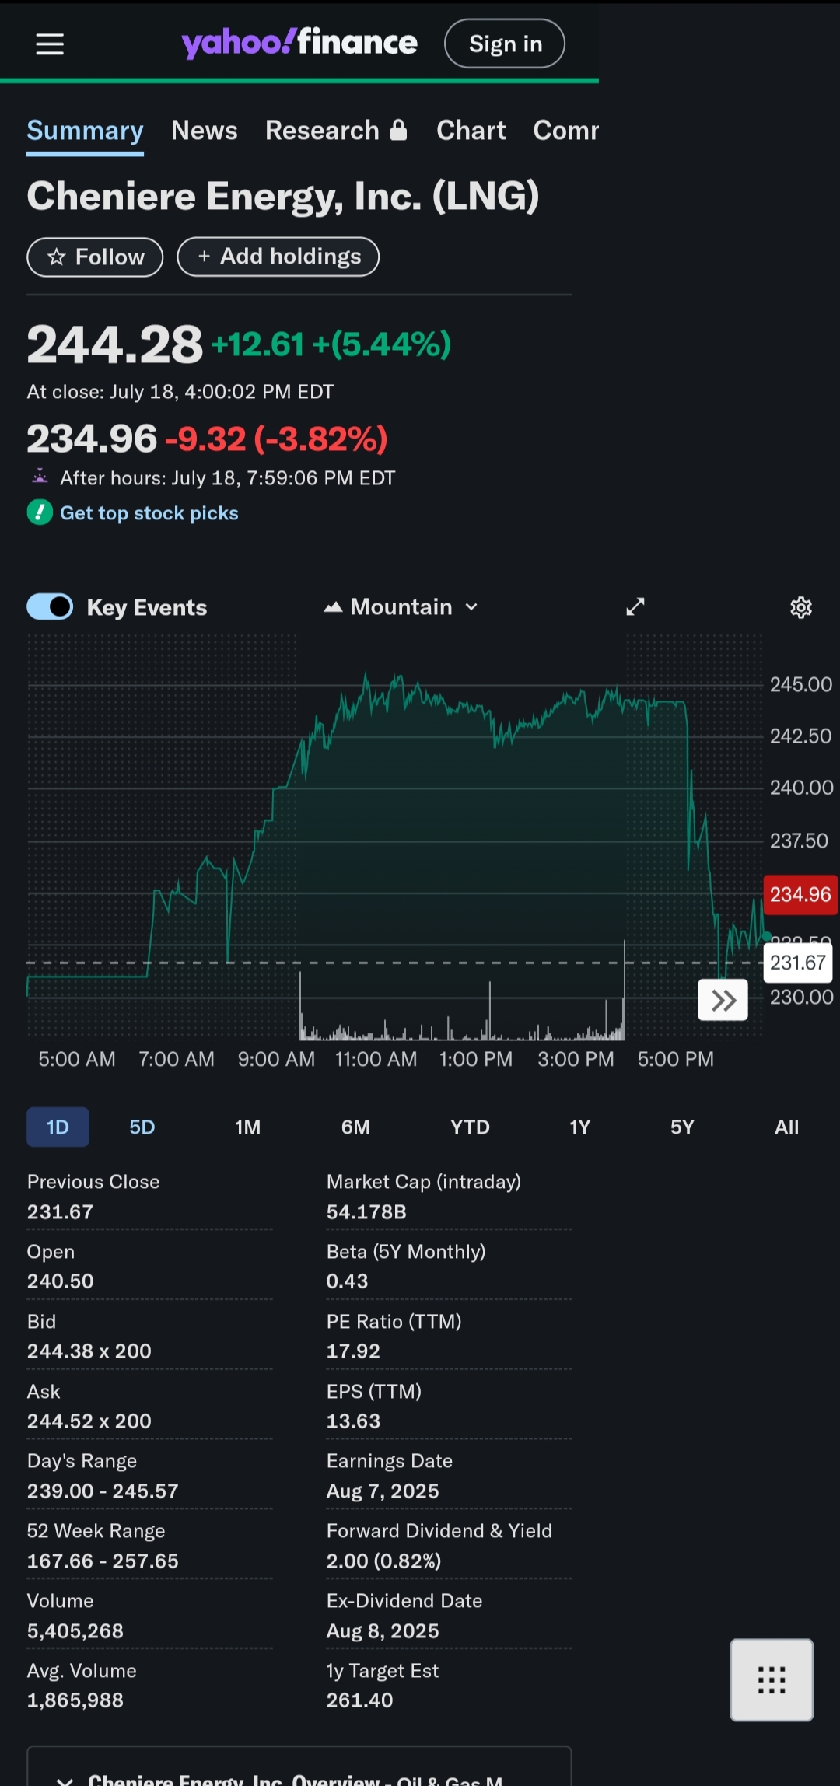
Task: Select the 5Y time range
Action: click(x=682, y=1127)
